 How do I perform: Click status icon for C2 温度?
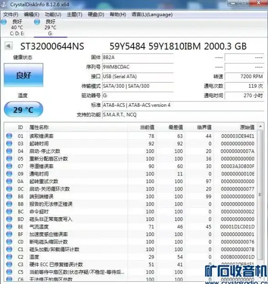pyautogui.click(x=9, y=257)
